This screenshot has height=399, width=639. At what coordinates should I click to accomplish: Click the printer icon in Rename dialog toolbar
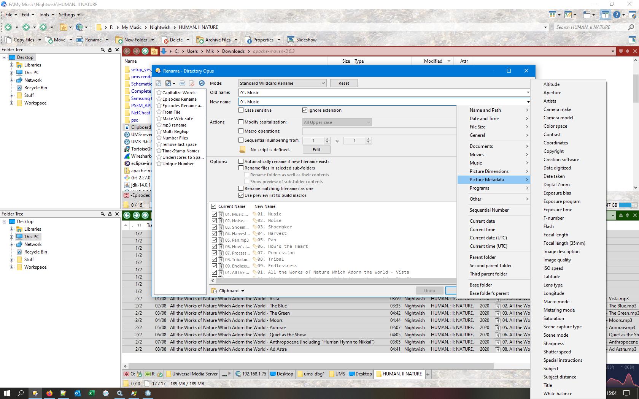click(x=182, y=83)
